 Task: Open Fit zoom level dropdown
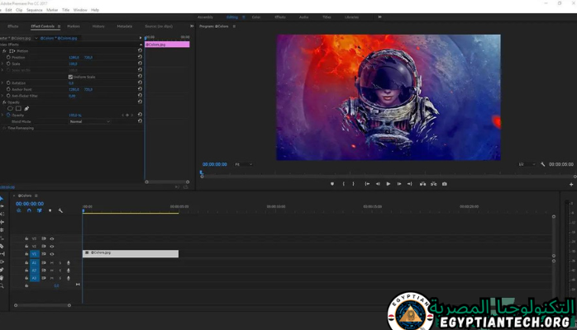tap(244, 164)
